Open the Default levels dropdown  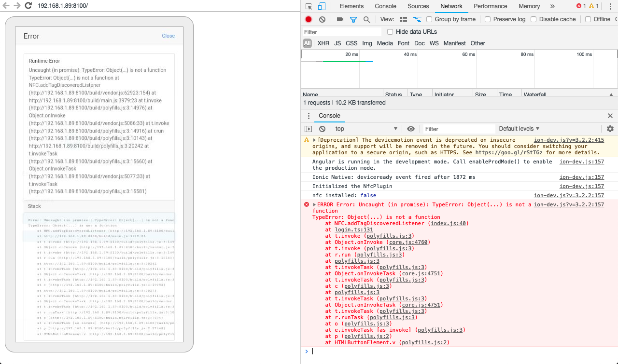click(x=519, y=129)
